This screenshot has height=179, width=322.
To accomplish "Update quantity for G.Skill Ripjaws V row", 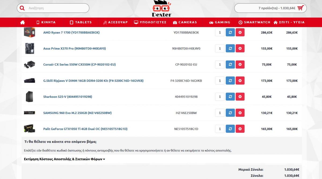I will point(230,81).
